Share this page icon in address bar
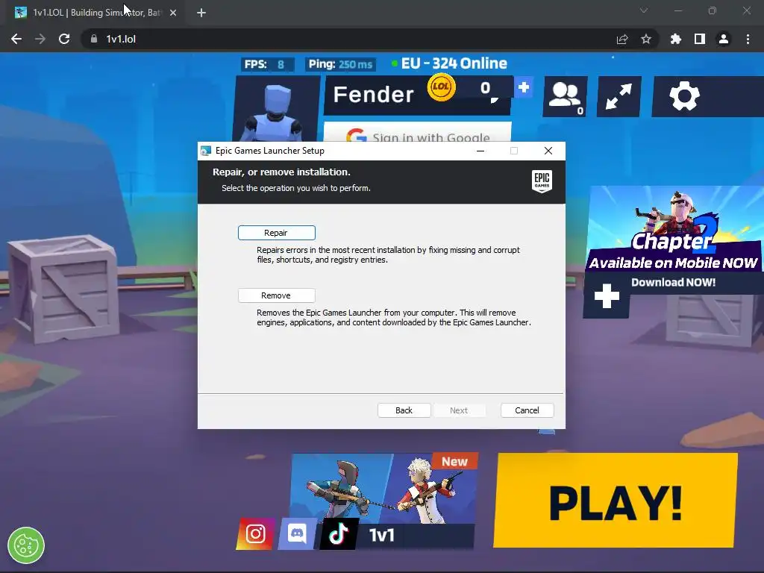 (622, 39)
